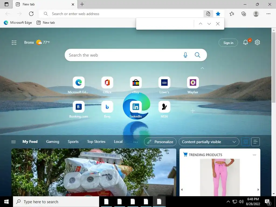
Task: Select the My Feed tab
Action: (30, 142)
